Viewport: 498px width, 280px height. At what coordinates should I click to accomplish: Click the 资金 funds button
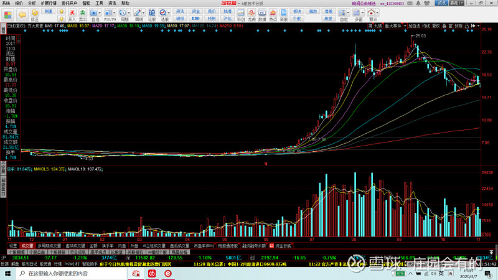(195, 12)
